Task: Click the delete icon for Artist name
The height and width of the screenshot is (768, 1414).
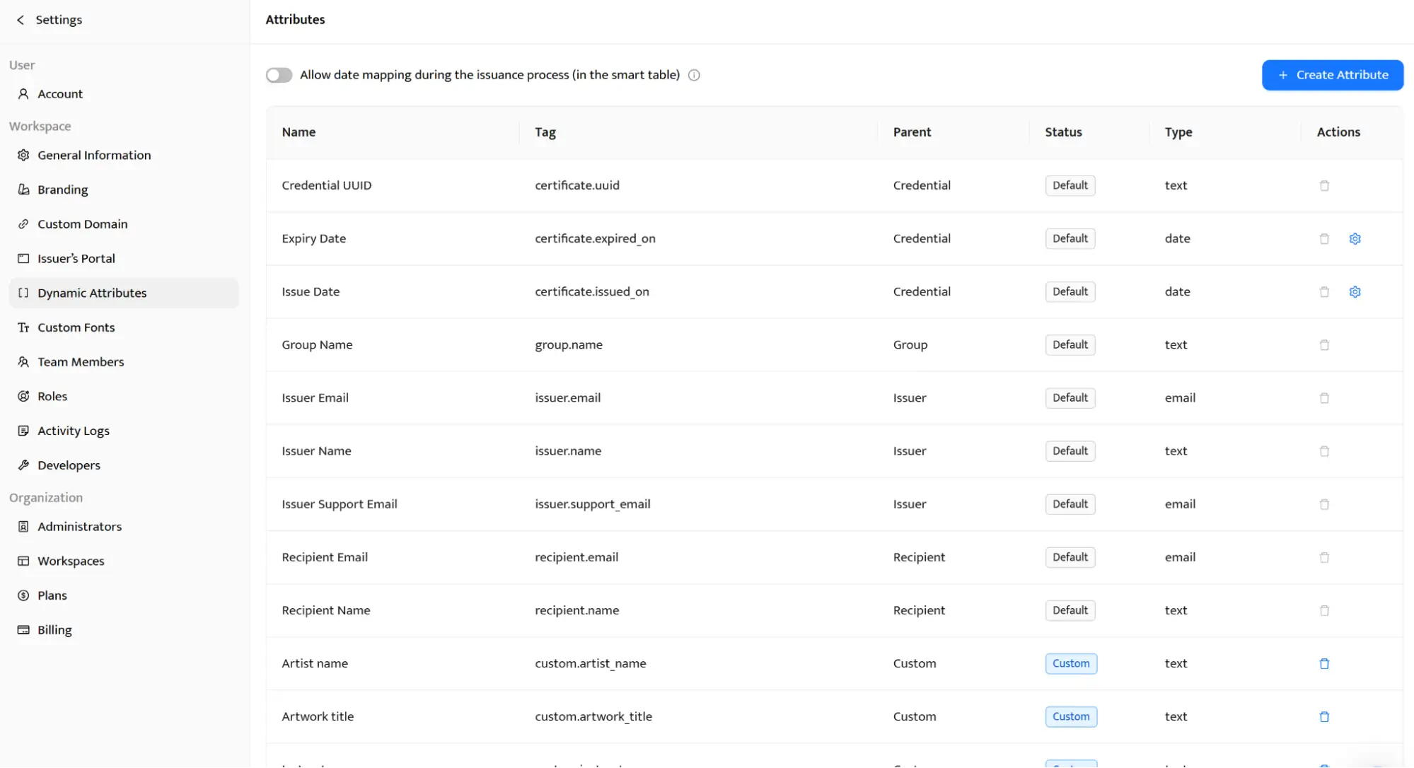Action: click(x=1324, y=663)
